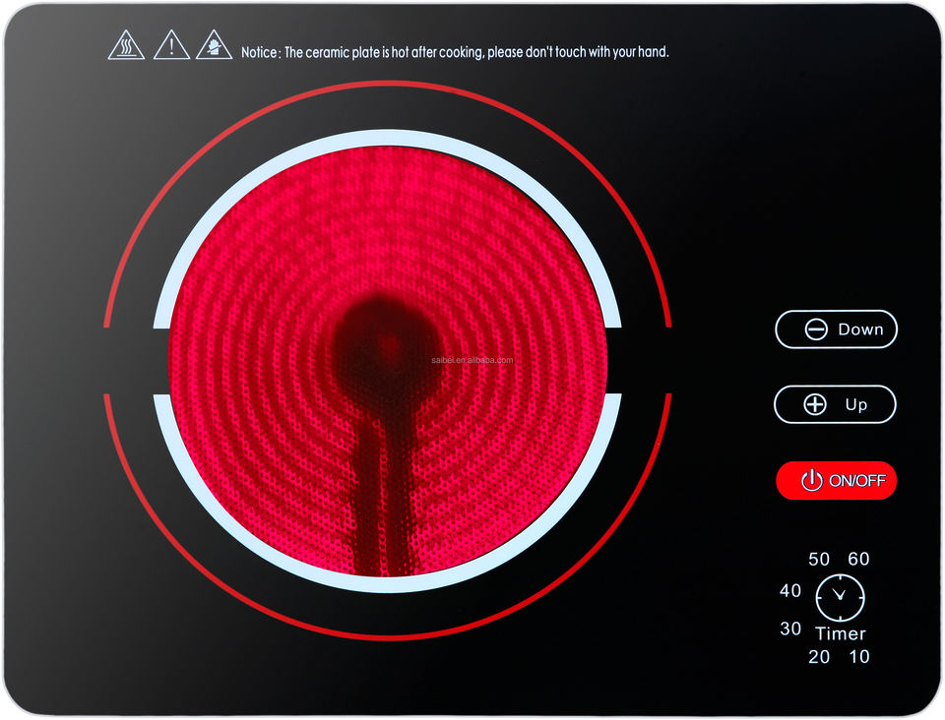Select the 40 minute timer mark
945x720 pixels.
pyautogui.click(x=790, y=591)
